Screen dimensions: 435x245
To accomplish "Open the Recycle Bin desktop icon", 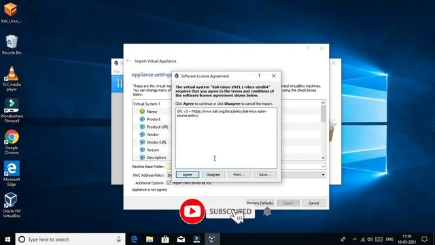I will click(x=12, y=44).
